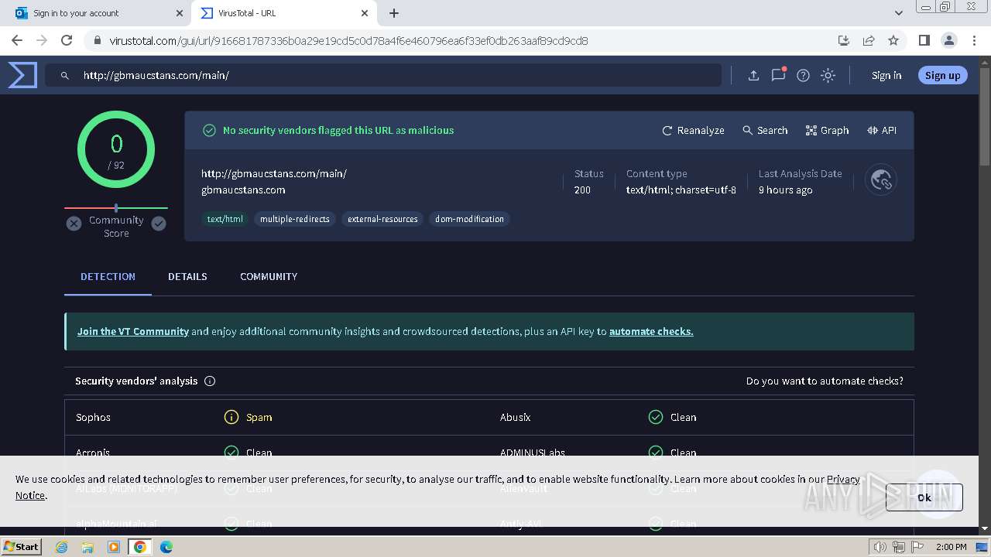Screen dimensions: 991x557
Task: Click 'Do you want to automate checks?'
Action: click(x=825, y=381)
